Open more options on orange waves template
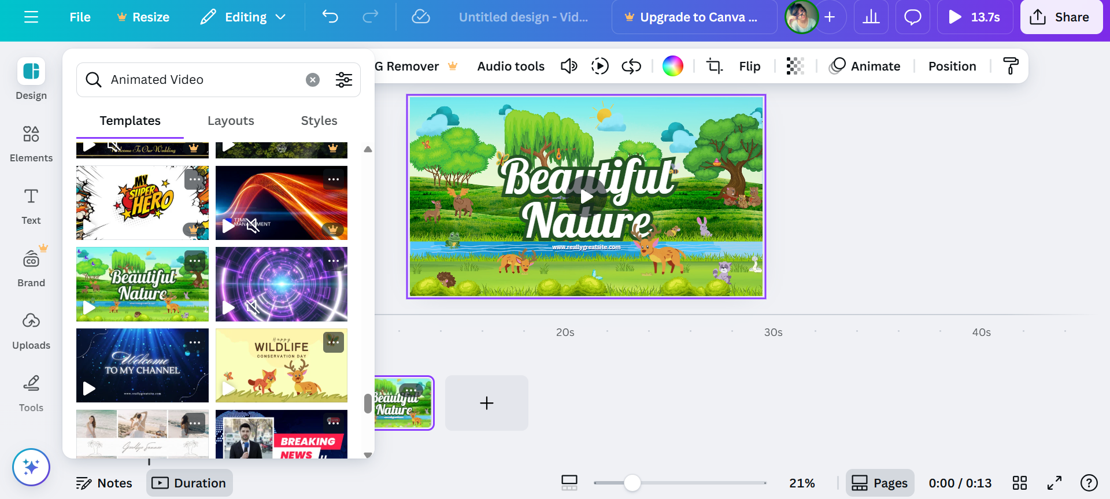This screenshot has width=1110, height=499. [x=334, y=179]
